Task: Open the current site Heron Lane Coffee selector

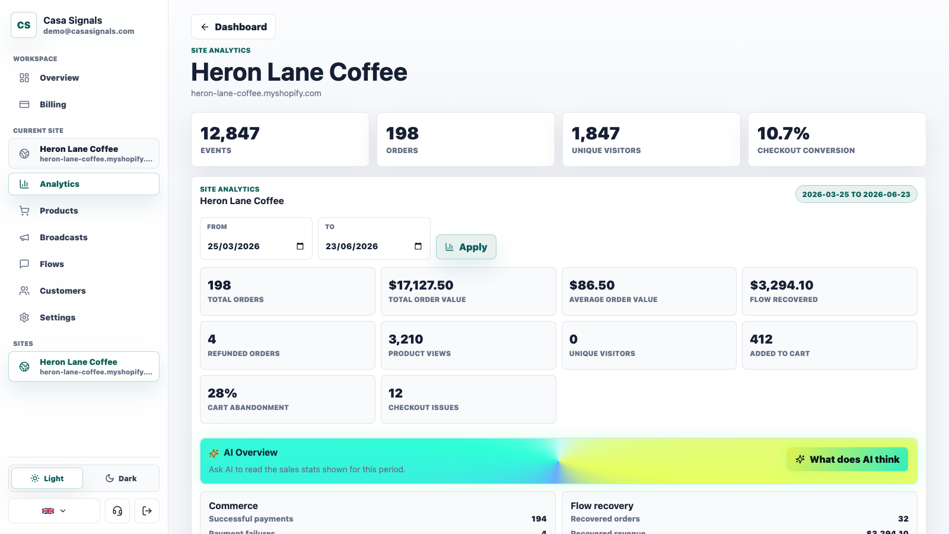Action: click(84, 154)
